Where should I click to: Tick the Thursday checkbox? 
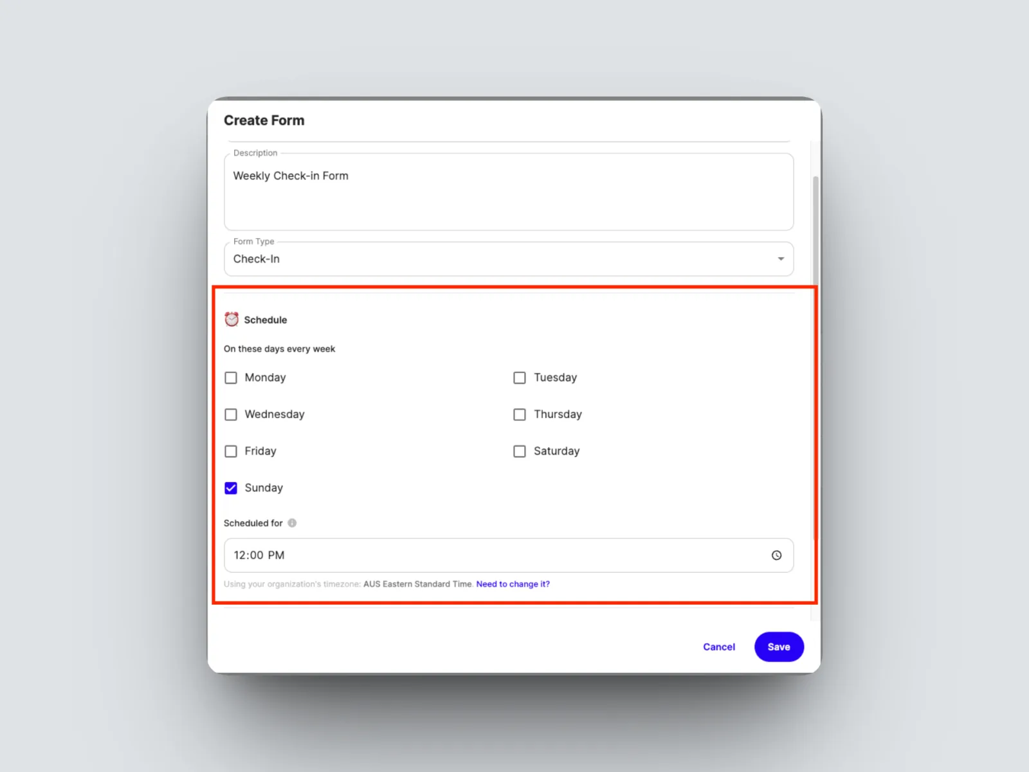[520, 414]
